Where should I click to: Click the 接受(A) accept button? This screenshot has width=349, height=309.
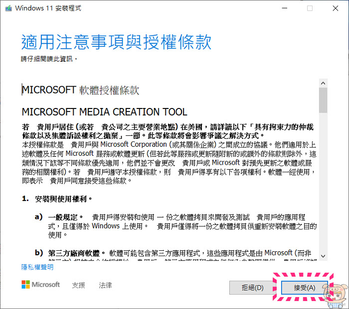coord(304,288)
